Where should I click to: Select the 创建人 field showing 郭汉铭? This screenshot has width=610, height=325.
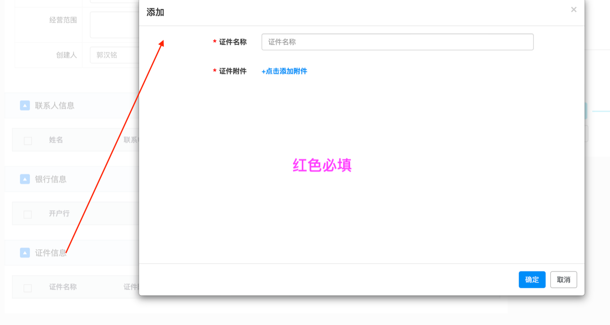coord(114,55)
